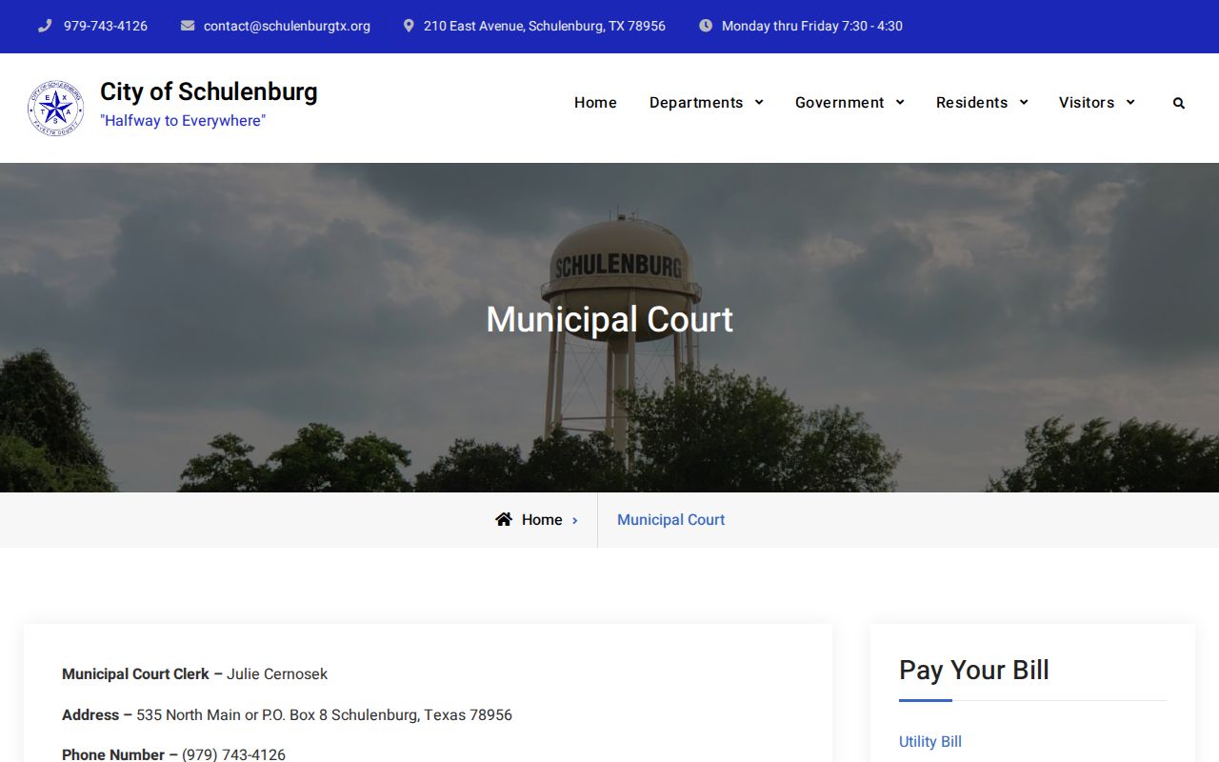Open the Visitors menu item

1087,102
